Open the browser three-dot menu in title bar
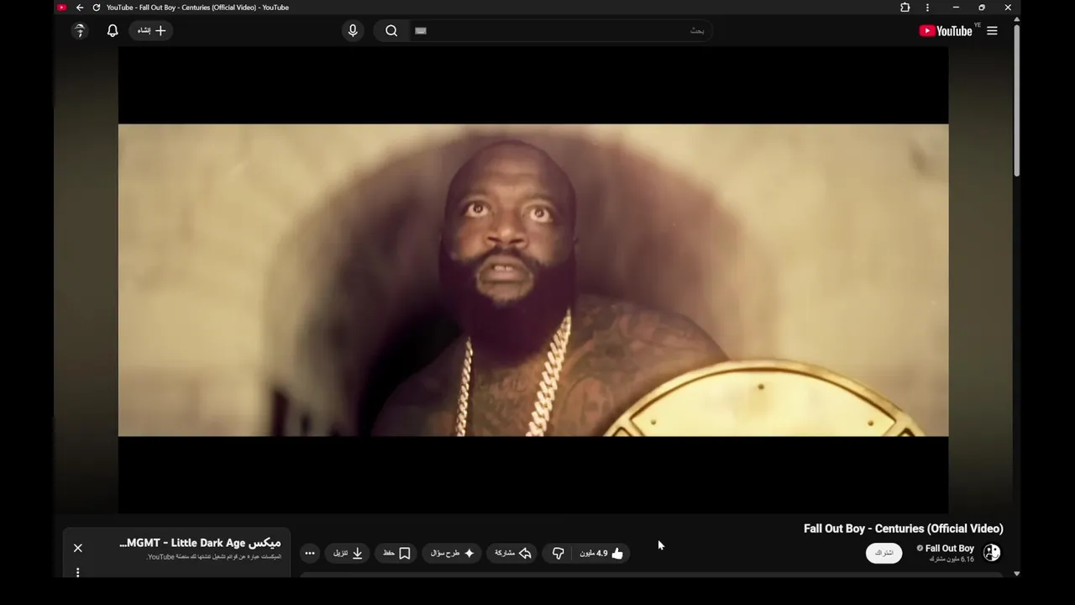Image resolution: width=1075 pixels, height=605 pixels. click(927, 8)
